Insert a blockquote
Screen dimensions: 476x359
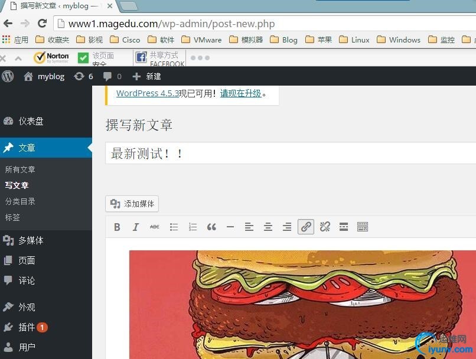[x=211, y=227]
